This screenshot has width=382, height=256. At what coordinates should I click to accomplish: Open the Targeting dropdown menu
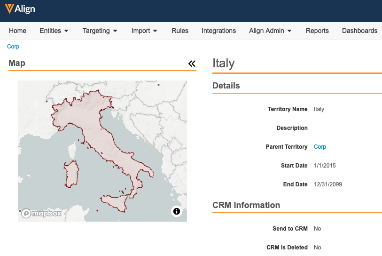tap(100, 31)
